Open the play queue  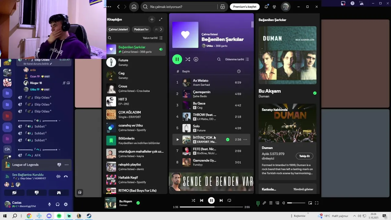point(271,203)
